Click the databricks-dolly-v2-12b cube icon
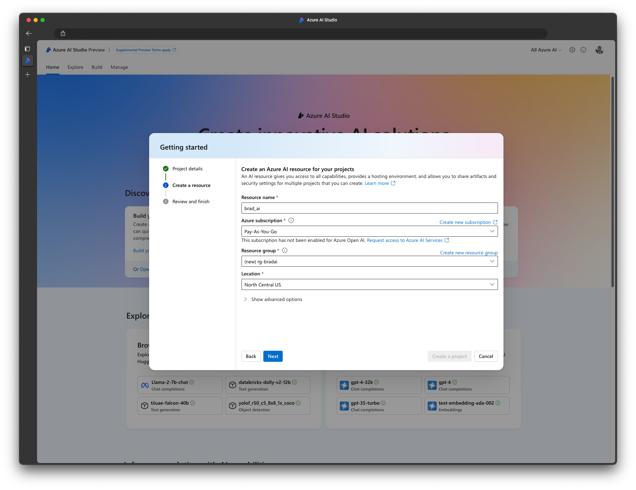The width and height of the screenshot is (636, 490). point(233,385)
